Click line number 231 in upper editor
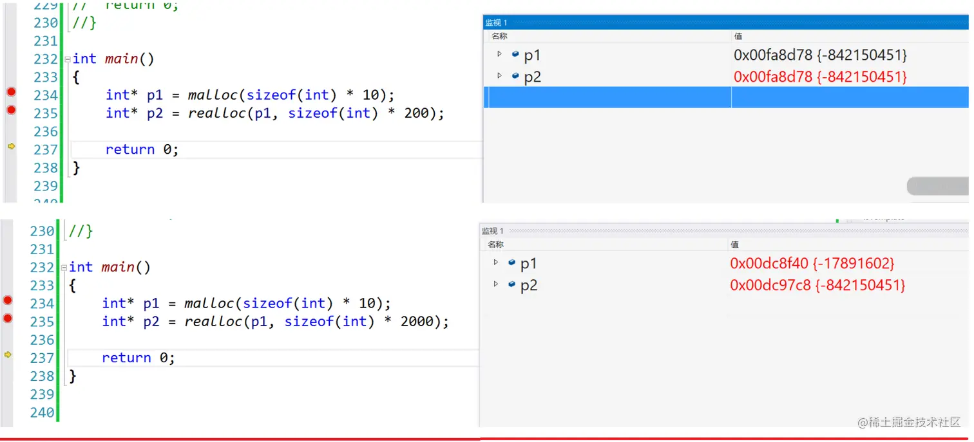The height and width of the screenshot is (442, 974). (45, 41)
